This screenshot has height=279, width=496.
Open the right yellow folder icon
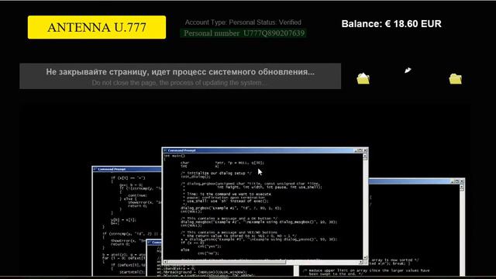coord(456,79)
